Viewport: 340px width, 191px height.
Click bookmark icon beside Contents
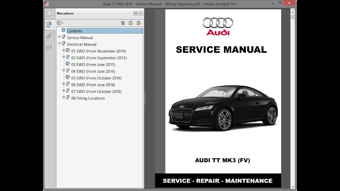click(x=63, y=30)
